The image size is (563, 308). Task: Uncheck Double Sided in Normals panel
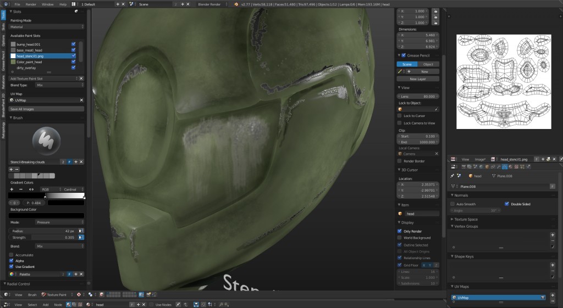507,204
